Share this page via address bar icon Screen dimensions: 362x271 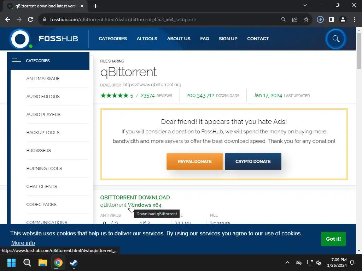(x=295, y=20)
